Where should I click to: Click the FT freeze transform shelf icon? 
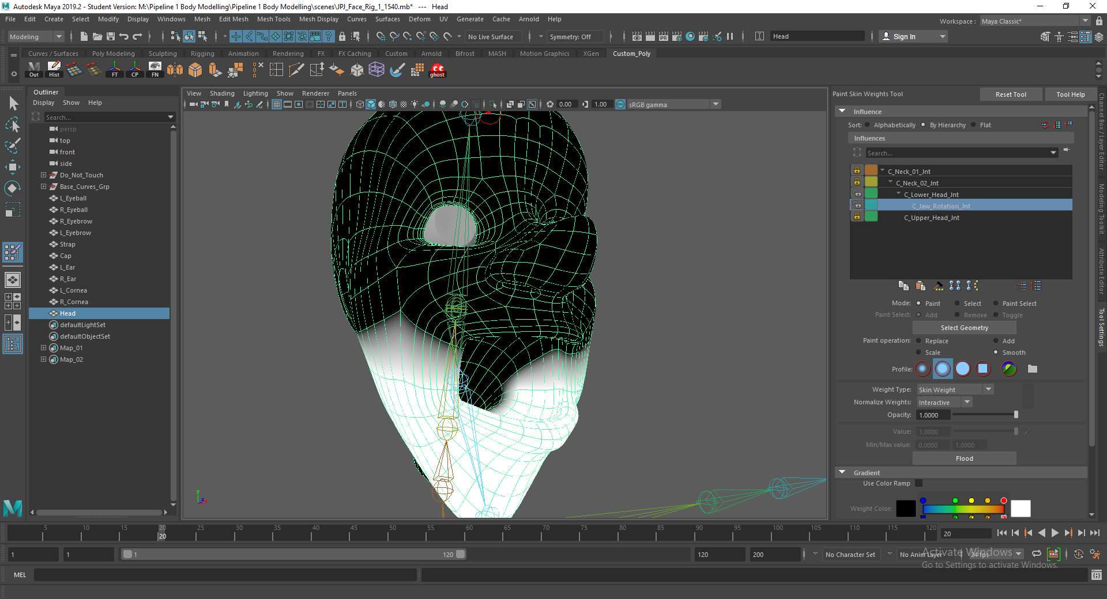pyautogui.click(x=115, y=70)
